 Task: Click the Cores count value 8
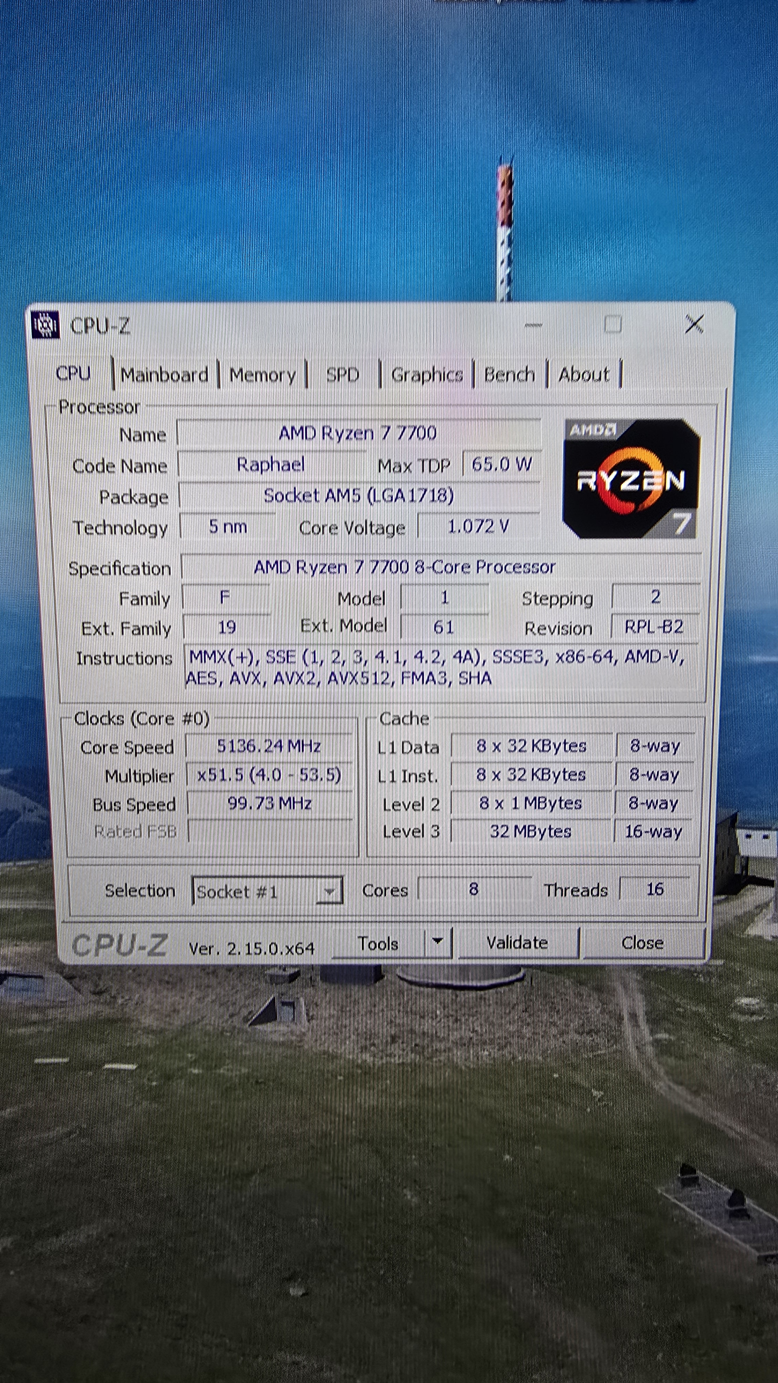point(474,889)
